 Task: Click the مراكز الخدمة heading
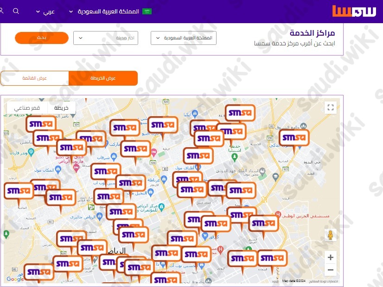[312, 33]
